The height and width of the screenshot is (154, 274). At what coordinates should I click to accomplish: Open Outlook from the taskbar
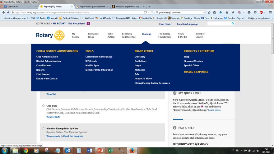tap(68, 151)
